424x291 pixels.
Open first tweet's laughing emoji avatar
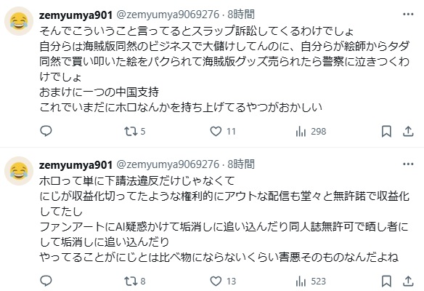pyautogui.click(x=19, y=21)
